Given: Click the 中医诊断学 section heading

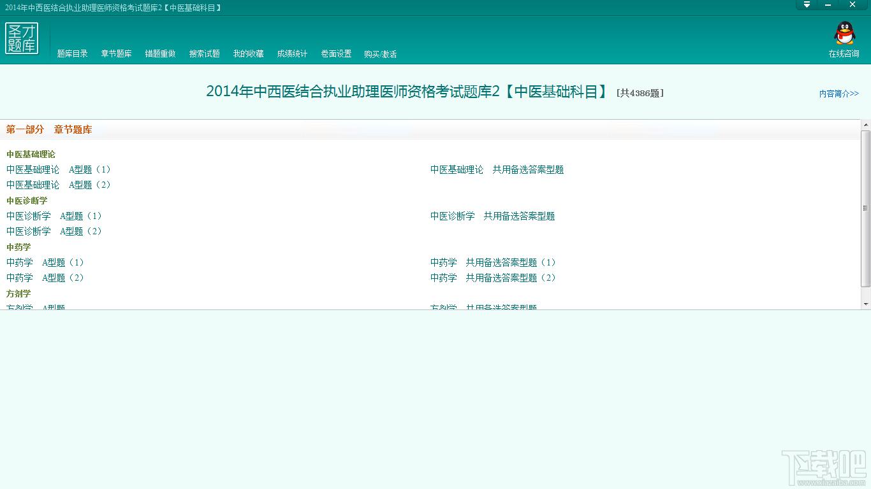Looking at the screenshot, I should 27,201.
